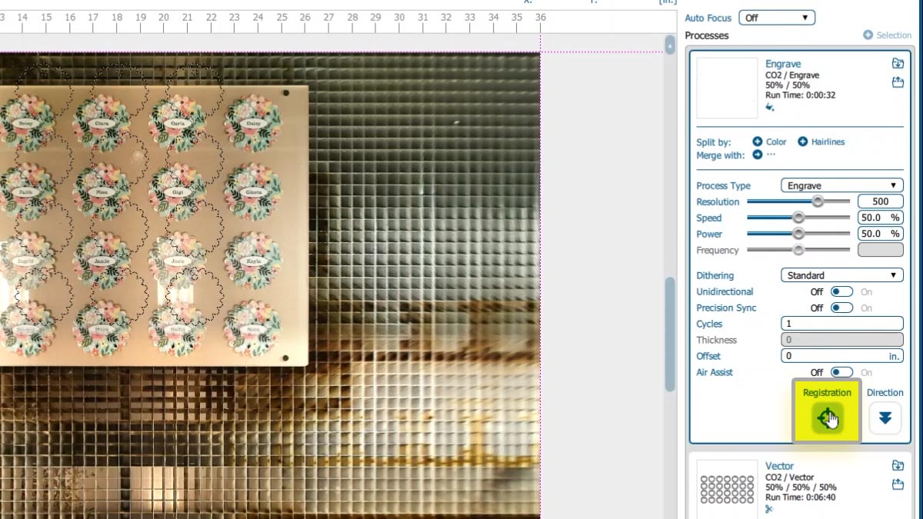Turn on the Air Assist switch

click(x=841, y=372)
